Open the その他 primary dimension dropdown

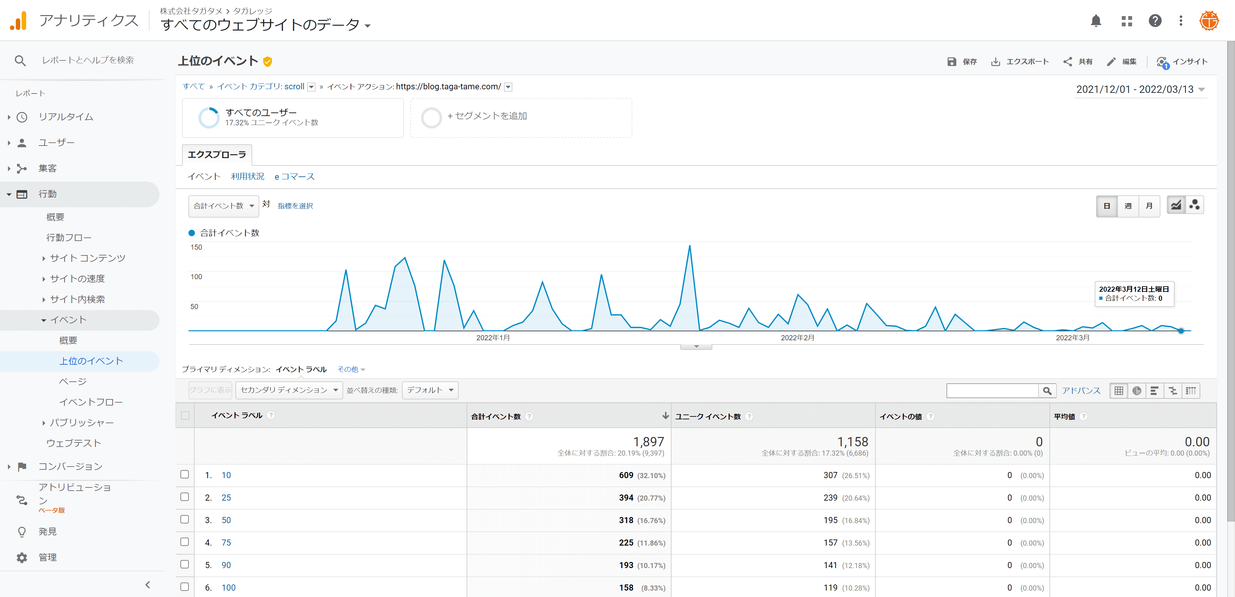point(351,370)
